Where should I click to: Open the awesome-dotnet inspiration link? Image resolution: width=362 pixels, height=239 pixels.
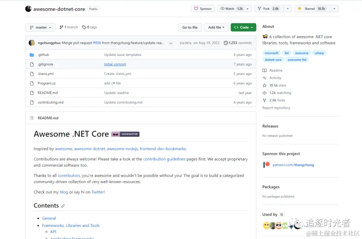[89, 149]
